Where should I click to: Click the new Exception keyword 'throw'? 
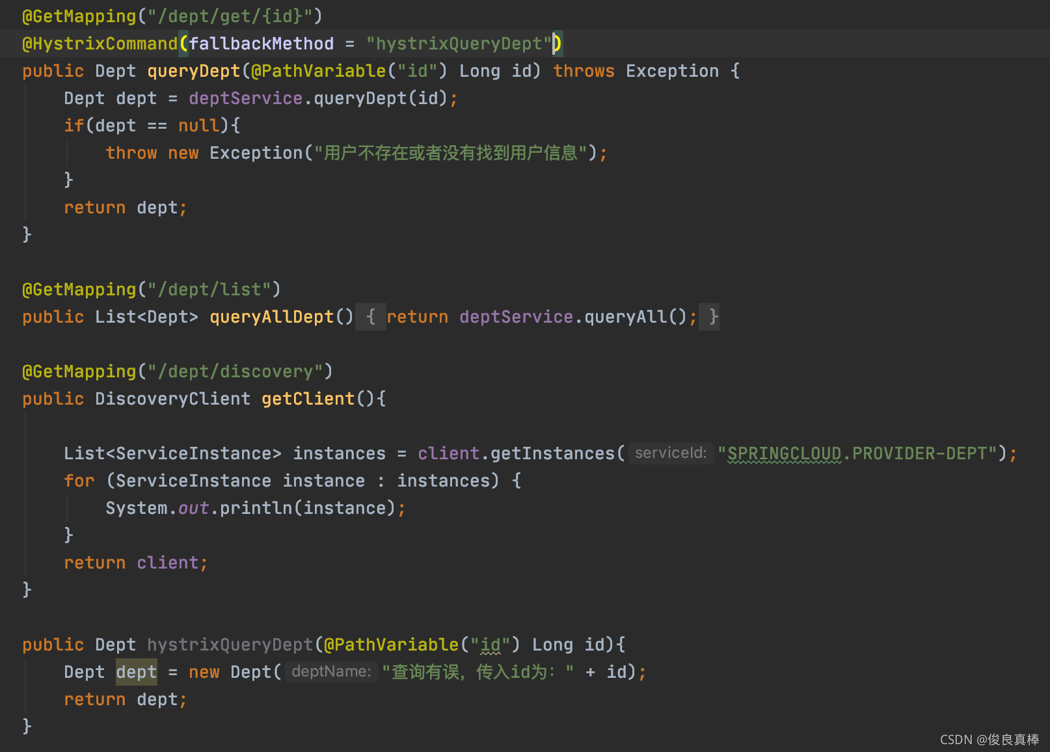coord(131,153)
